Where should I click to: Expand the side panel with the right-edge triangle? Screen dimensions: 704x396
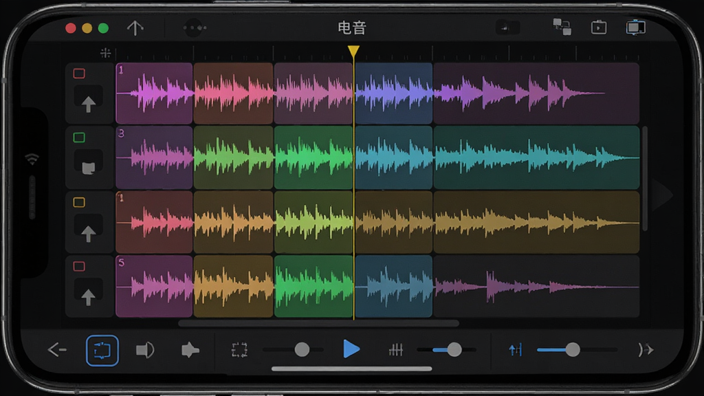point(663,195)
